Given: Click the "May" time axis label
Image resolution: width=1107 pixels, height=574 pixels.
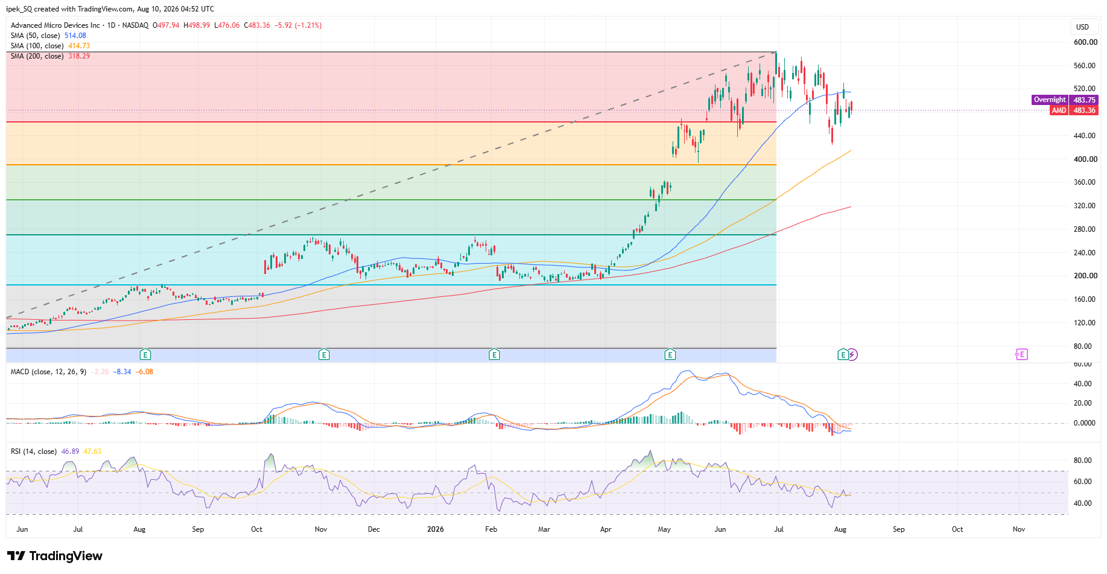Looking at the screenshot, I should coord(664,529).
